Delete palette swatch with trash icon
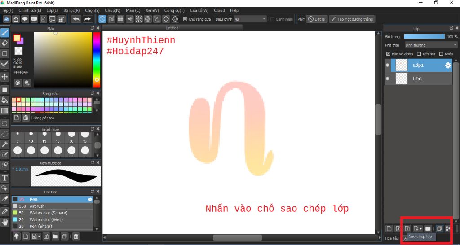460x245 pixels. [26, 118]
